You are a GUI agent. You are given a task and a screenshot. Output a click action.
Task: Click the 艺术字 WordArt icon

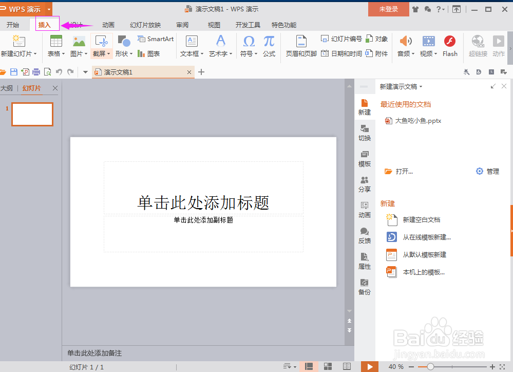click(221, 41)
